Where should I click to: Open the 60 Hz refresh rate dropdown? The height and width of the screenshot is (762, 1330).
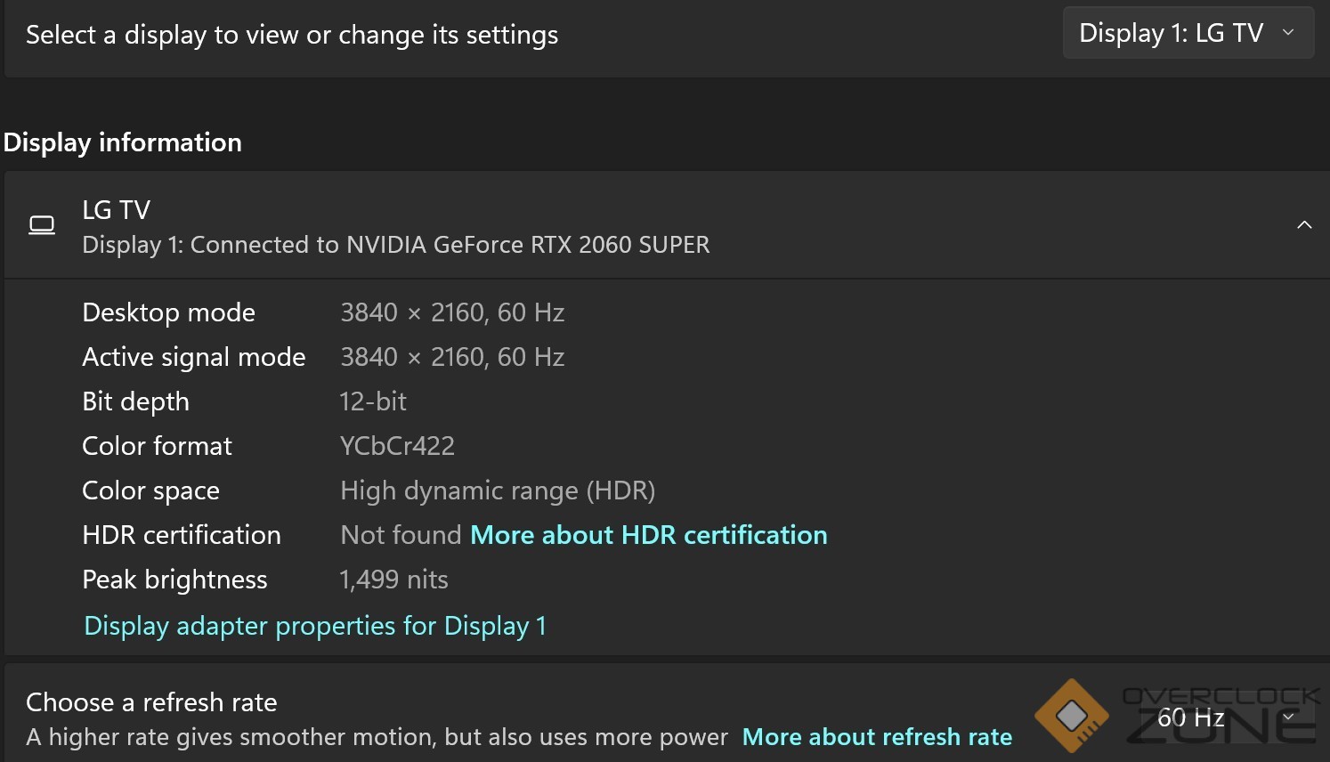click(1226, 717)
